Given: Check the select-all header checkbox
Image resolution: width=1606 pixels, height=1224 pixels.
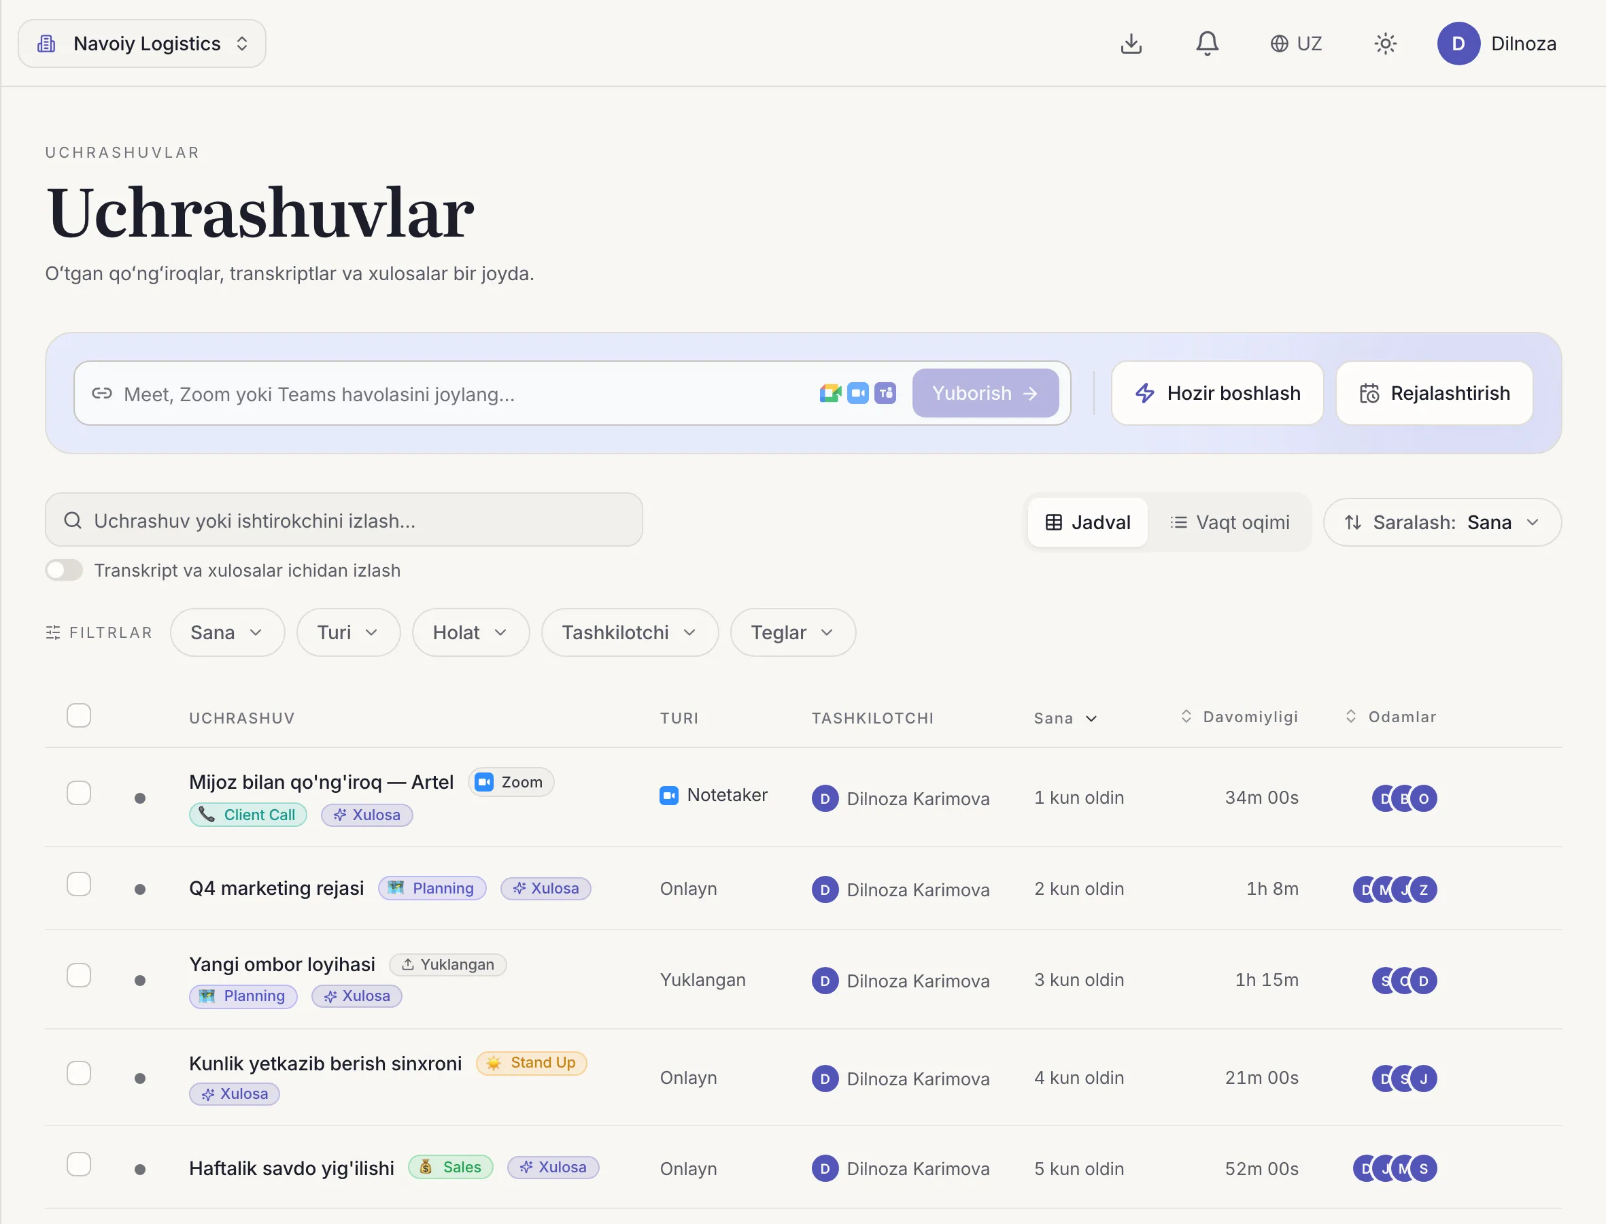Looking at the screenshot, I should tap(79, 715).
